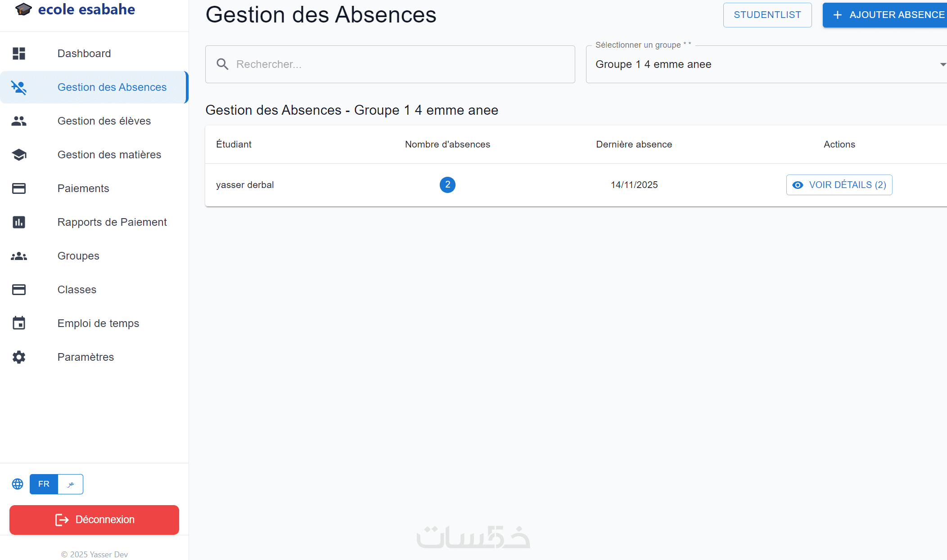The height and width of the screenshot is (560, 947).
Task: Click the group dropdown arrow
Action: [942, 64]
